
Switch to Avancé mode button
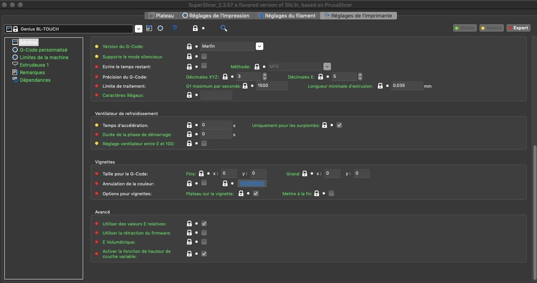(x=491, y=28)
